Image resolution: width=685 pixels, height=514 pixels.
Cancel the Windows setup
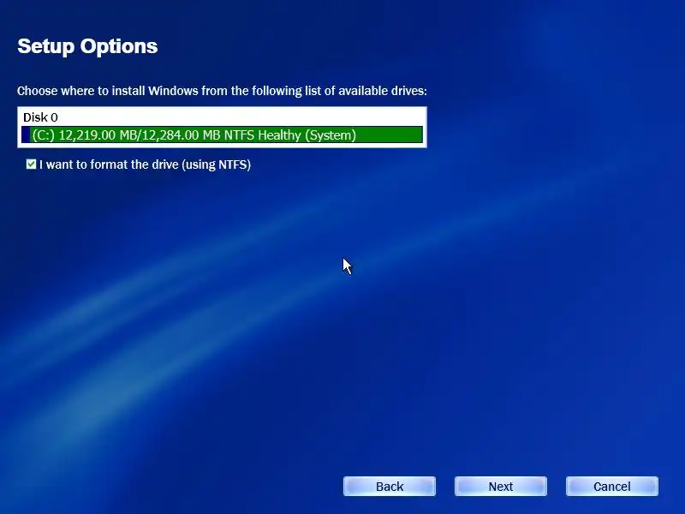pyautogui.click(x=612, y=487)
